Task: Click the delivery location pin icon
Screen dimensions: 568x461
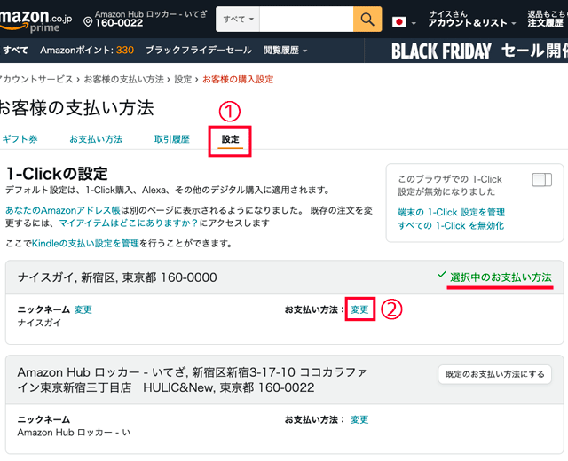Action: (x=88, y=21)
